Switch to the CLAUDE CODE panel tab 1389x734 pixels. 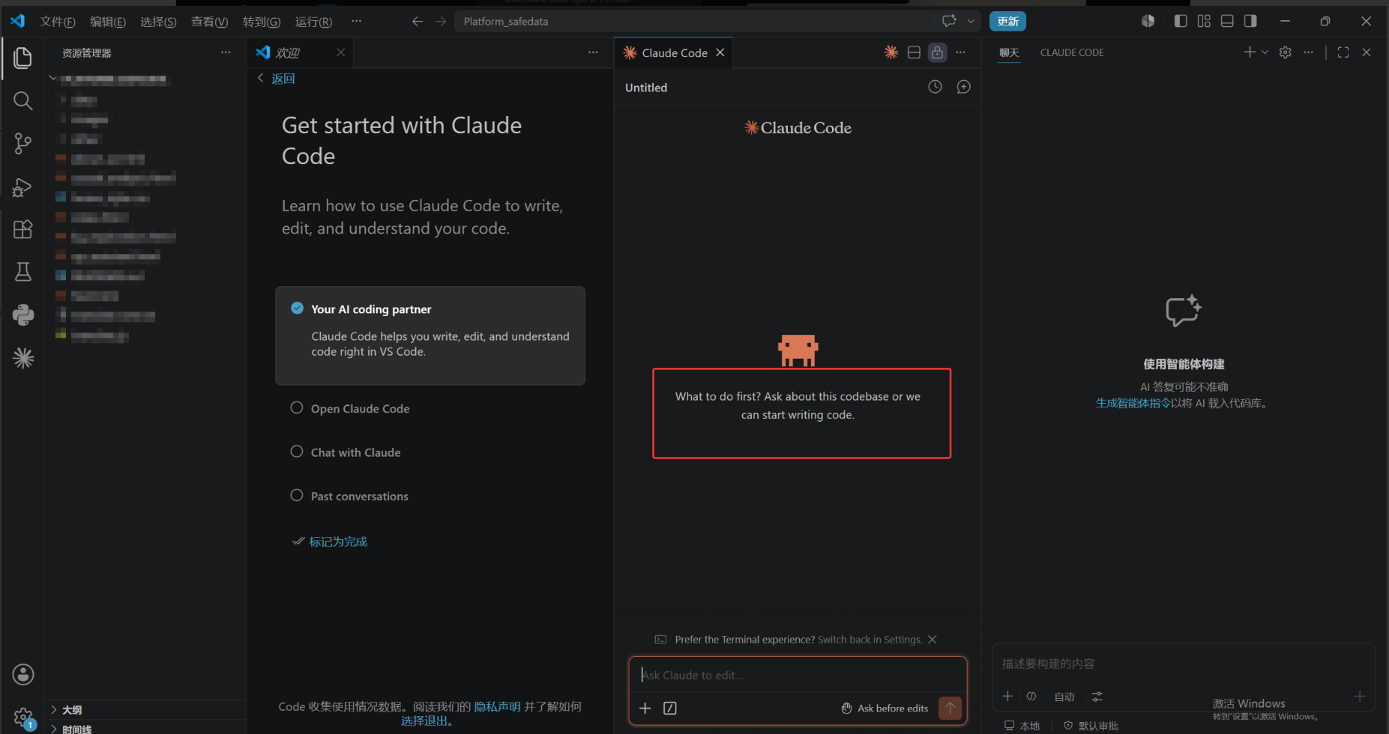click(x=1072, y=52)
